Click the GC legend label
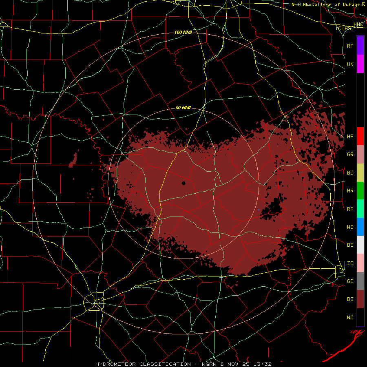This screenshot has height=367, width=367. point(350,281)
